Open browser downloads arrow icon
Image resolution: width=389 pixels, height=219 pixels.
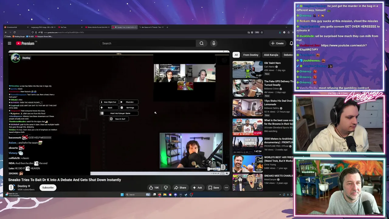[280, 32]
